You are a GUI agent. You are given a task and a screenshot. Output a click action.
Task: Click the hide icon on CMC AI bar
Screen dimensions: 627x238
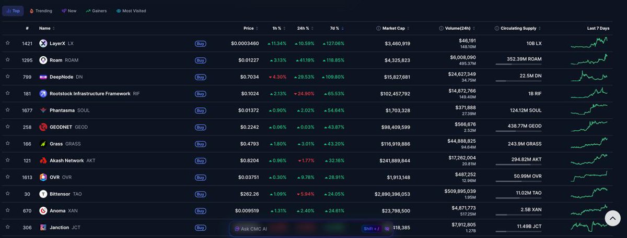(x=387, y=229)
